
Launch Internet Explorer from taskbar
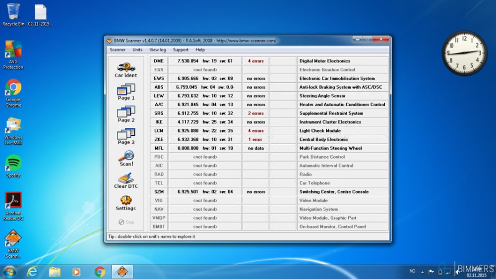click(x=32, y=272)
